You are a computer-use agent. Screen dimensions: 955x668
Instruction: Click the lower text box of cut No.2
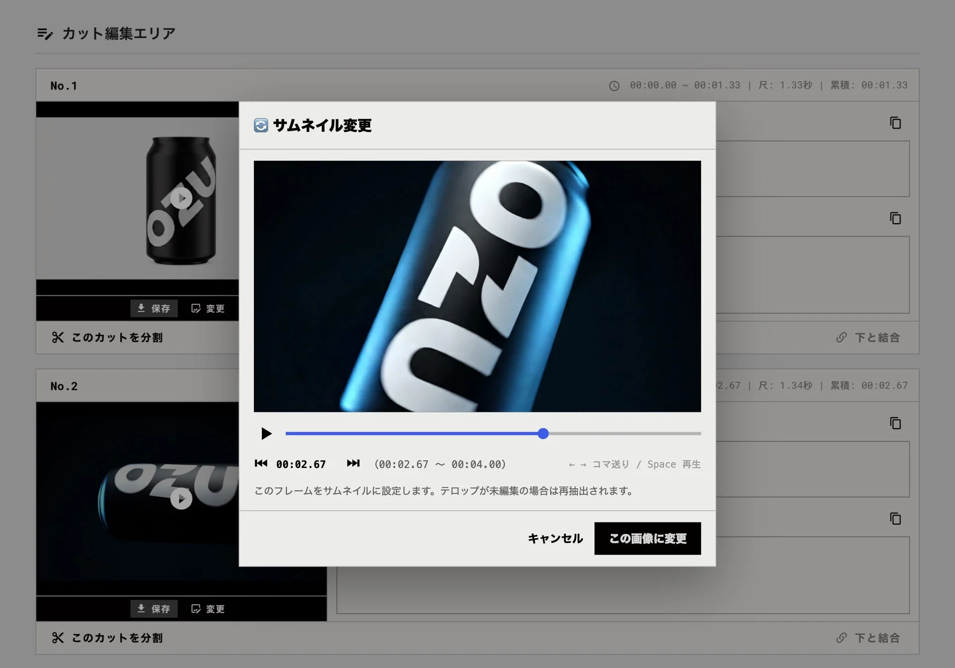point(623,575)
